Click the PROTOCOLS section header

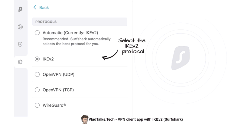pos(80,22)
